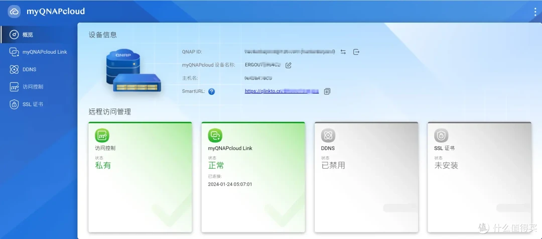Click the QNAP cloud device image

[x=133, y=70]
